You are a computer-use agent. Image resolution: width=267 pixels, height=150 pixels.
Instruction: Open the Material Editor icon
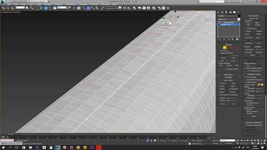(154, 8)
